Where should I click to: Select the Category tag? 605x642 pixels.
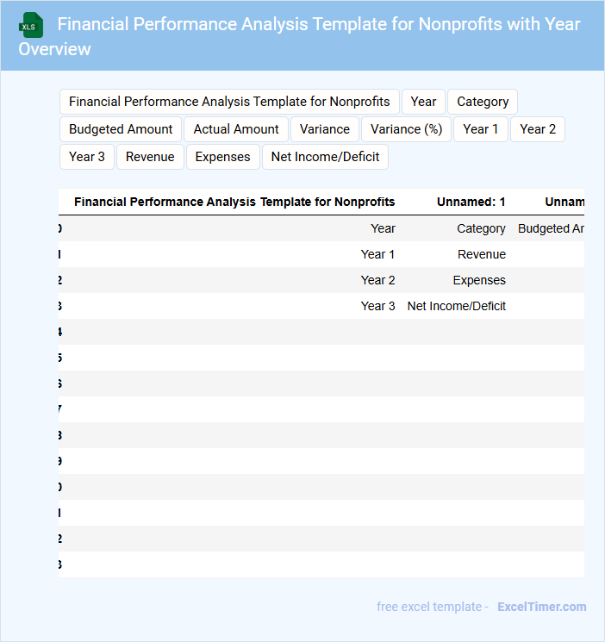tap(483, 102)
